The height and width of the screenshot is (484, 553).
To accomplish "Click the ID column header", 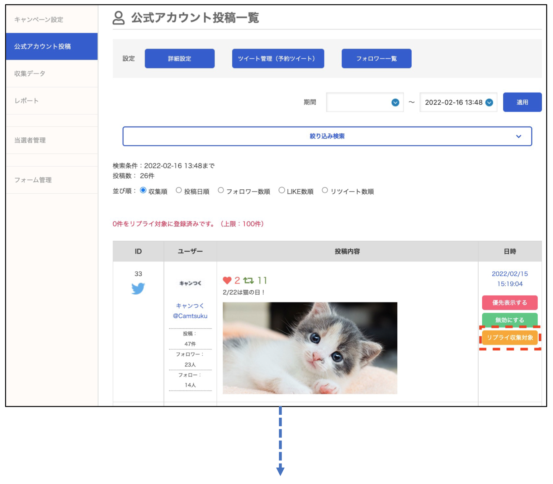I will click(138, 251).
